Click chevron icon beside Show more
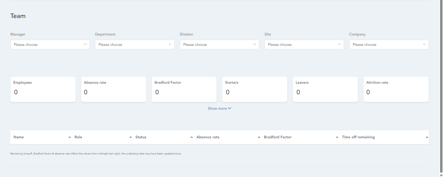Image resolution: width=443 pixels, height=177 pixels. coord(230,108)
